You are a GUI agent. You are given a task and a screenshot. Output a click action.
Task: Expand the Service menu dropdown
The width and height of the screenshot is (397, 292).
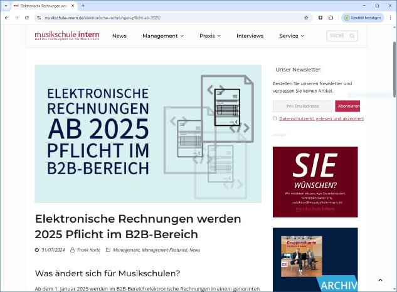[x=291, y=36]
